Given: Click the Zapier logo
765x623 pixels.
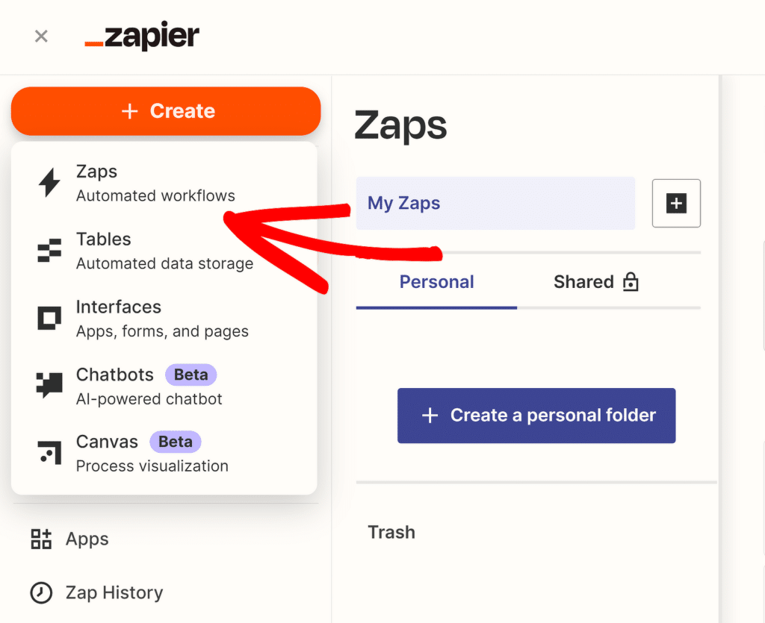Looking at the screenshot, I should click(x=142, y=36).
